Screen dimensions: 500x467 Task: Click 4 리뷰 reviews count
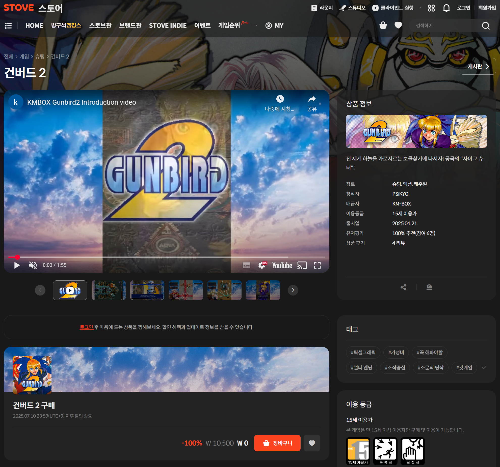click(x=399, y=243)
